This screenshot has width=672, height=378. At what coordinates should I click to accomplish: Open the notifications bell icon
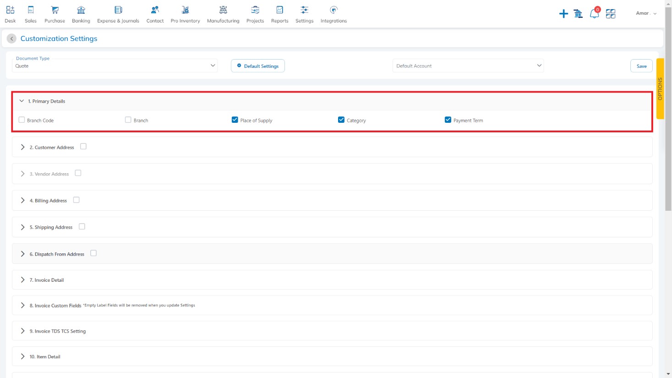point(594,13)
